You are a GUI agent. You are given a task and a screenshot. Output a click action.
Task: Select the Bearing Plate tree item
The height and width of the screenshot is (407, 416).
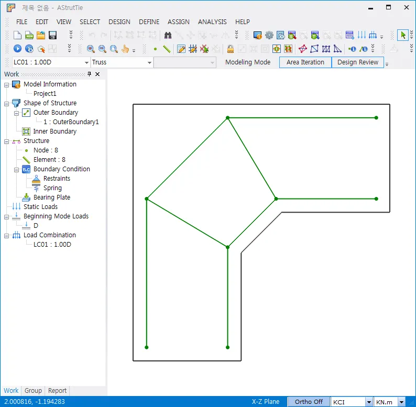click(52, 197)
